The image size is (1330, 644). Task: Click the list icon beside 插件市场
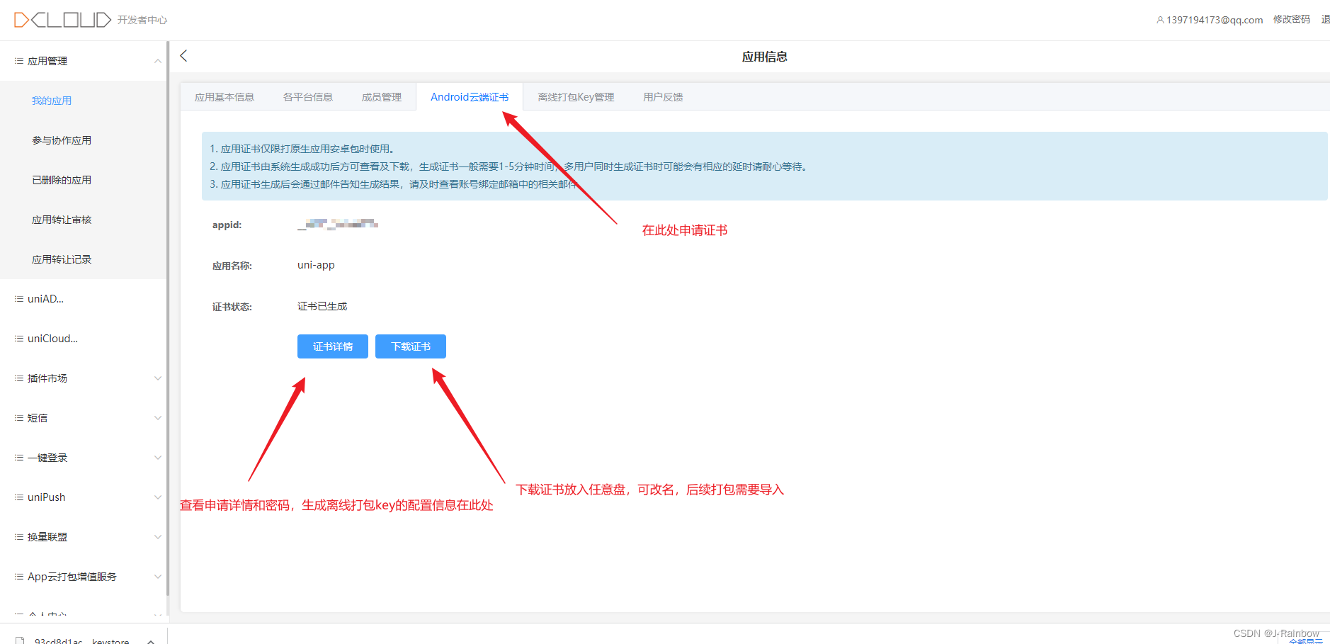tap(19, 378)
